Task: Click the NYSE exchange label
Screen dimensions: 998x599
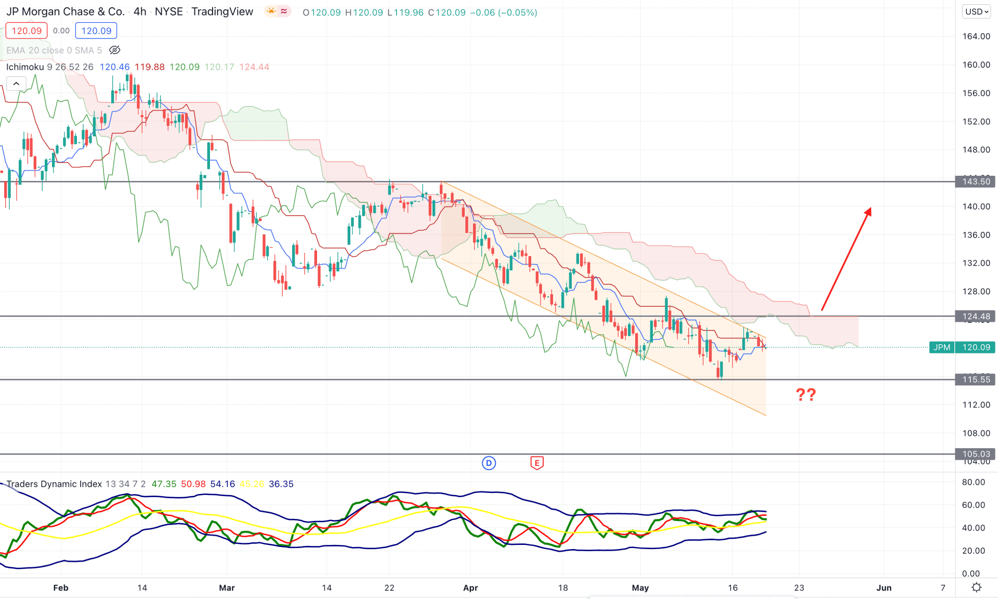Action: tap(169, 11)
